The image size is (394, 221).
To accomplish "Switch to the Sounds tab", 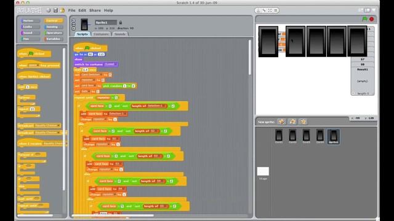I will point(120,34).
